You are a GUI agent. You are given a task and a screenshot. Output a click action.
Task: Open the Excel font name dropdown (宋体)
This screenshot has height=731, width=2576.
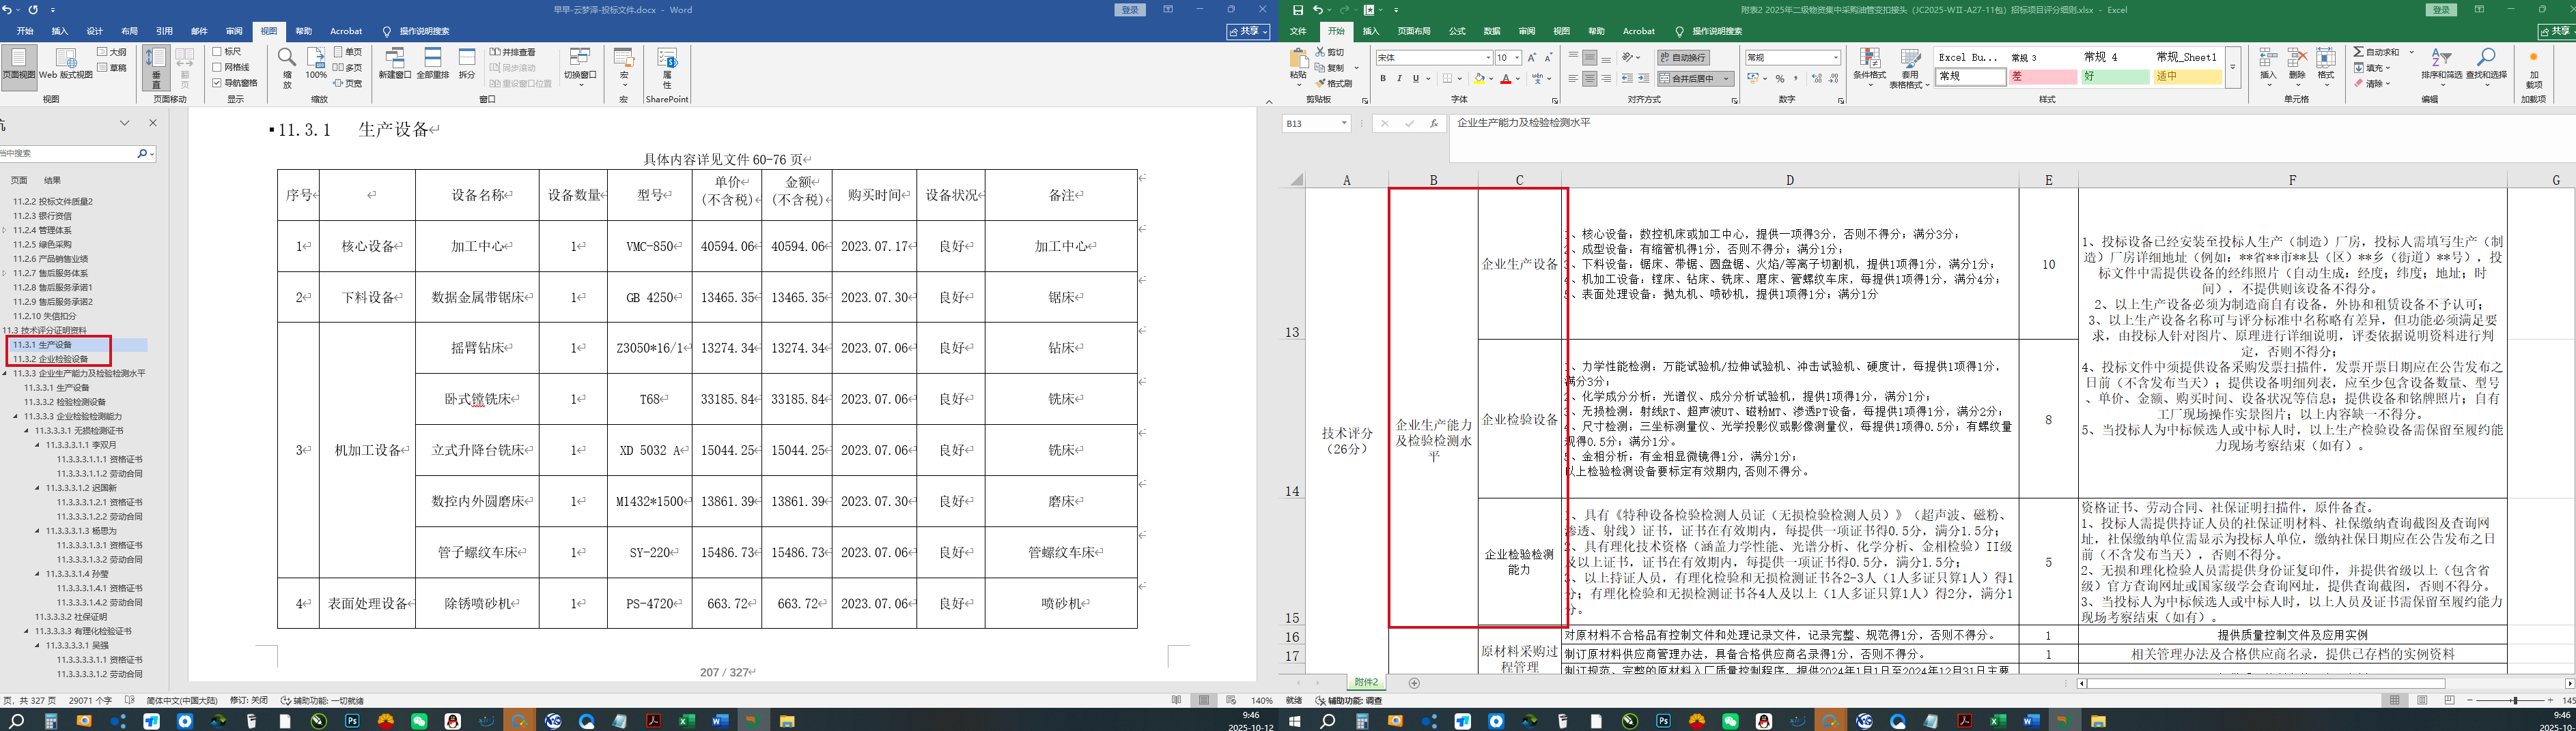pyautogui.click(x=1487, y=58)
